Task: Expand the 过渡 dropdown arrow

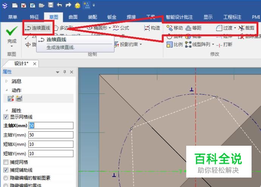Action: click(235, 28)
